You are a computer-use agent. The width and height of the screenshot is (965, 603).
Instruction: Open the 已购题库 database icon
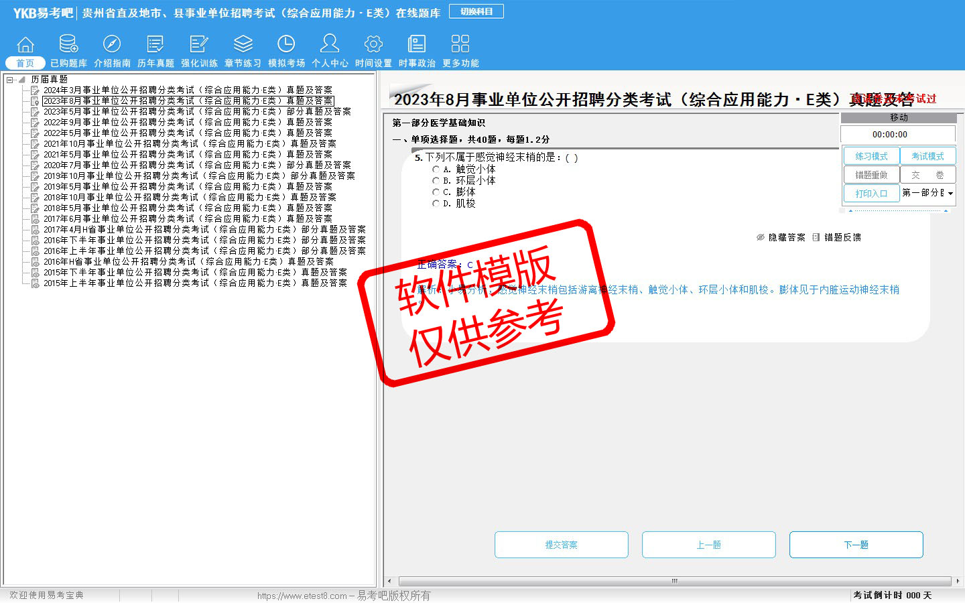68,45
